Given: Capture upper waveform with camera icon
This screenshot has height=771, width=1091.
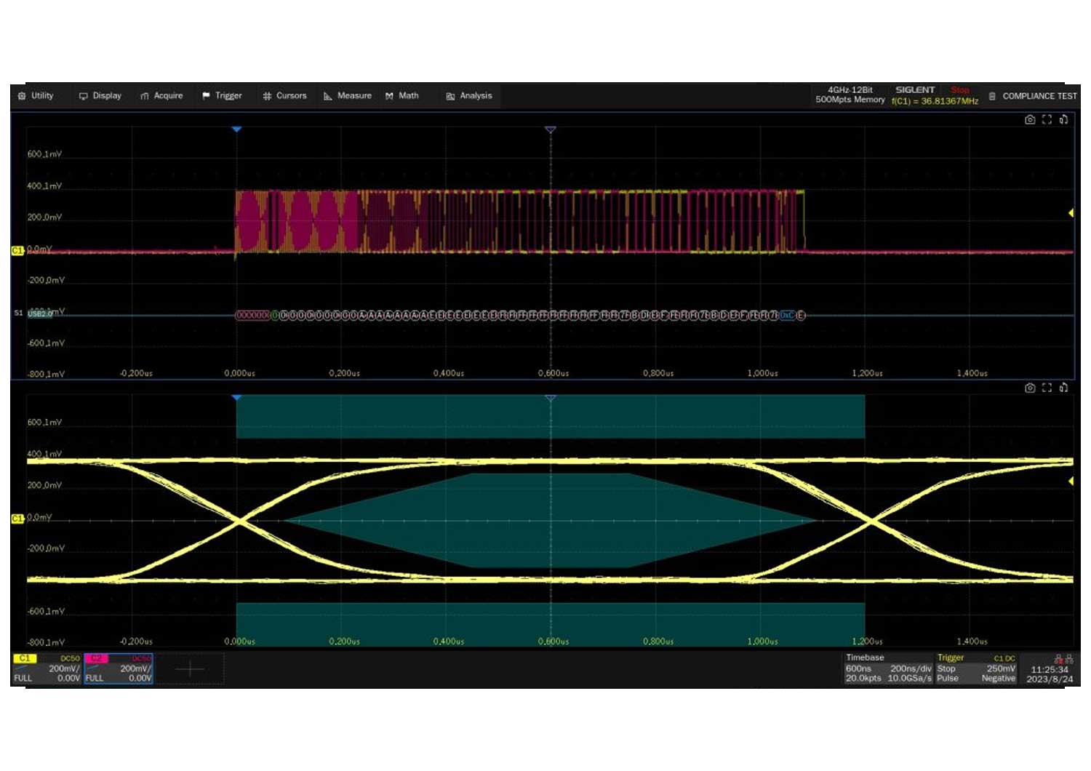Looking at the screenshot, I should [x=1030, y=120].
